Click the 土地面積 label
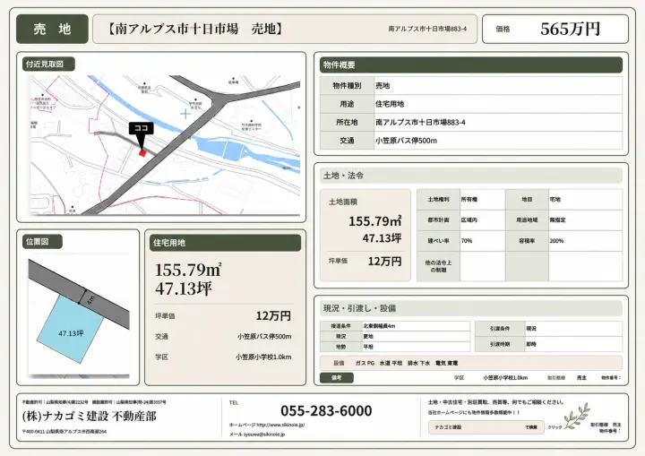The height and width of the screenshot is (456, 645). coord(342,202)
